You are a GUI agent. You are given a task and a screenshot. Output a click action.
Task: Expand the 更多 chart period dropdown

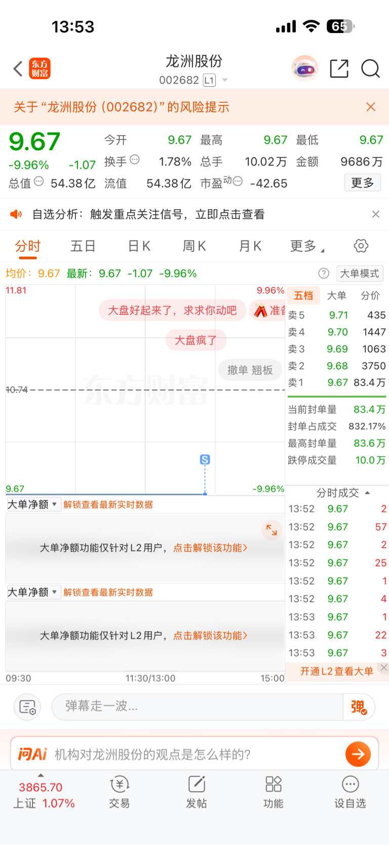coord(307,247)
